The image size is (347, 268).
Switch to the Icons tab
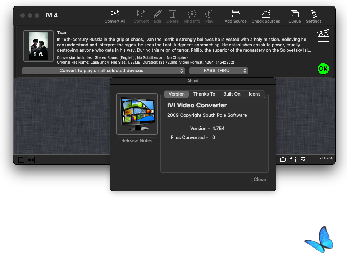[255, 94]
